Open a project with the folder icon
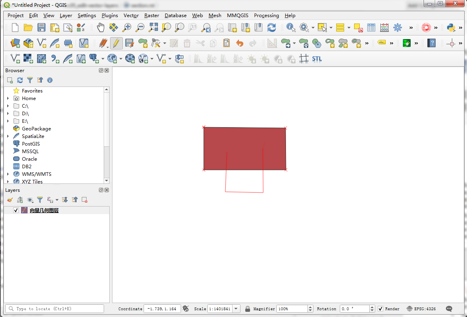Screen dimensions: 467x317 28,28
